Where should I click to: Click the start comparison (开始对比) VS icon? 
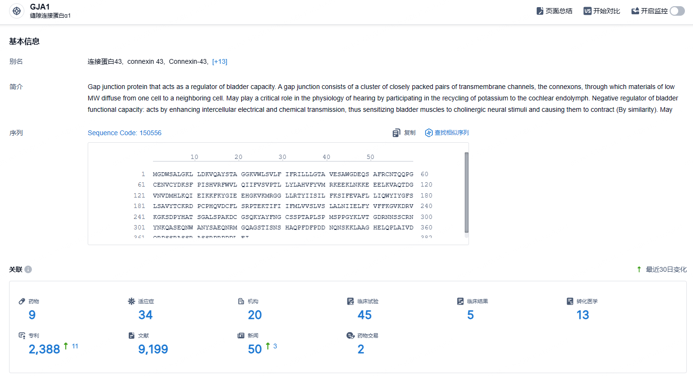(x=587, y=11)
